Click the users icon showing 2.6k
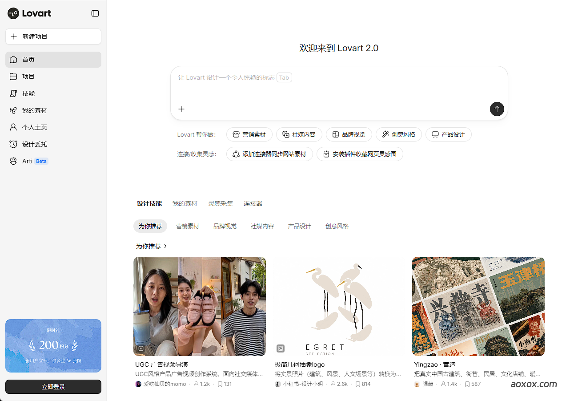Viewport: 566px width, 401px height. pos(333,384)
